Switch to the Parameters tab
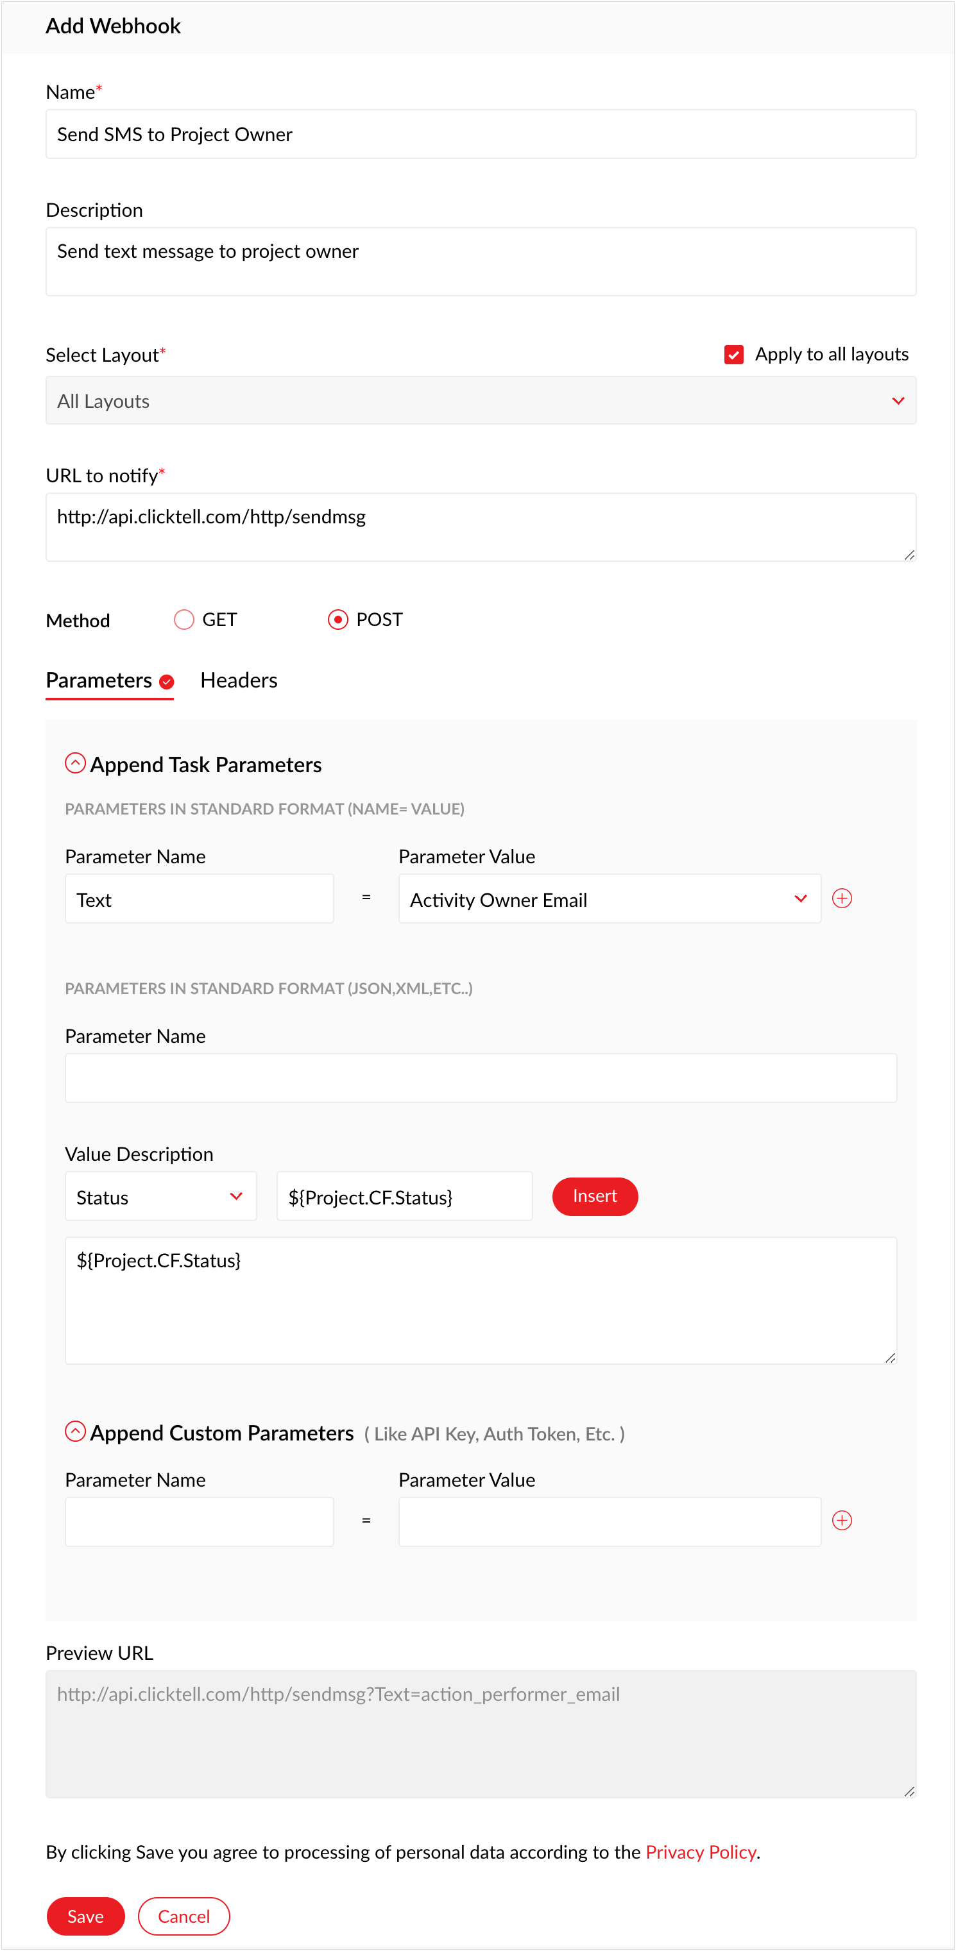The height and width of the screenshot is (1951, 956). pos(99,680)
